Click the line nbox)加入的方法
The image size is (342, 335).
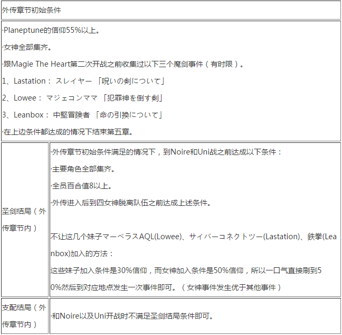point(82,253)
